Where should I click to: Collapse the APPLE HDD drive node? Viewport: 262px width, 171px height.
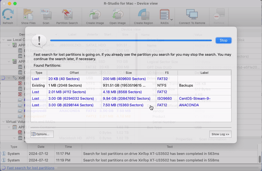pos(9,45)
